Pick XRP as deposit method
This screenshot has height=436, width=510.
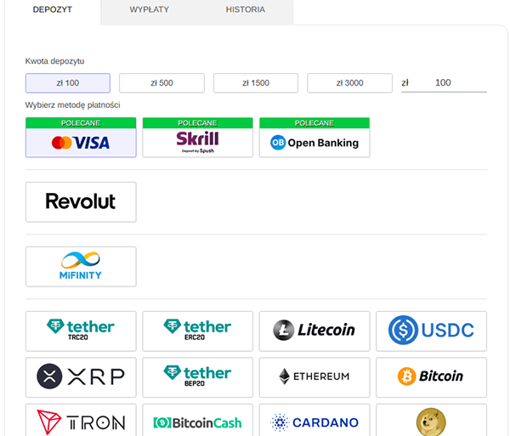81,377
